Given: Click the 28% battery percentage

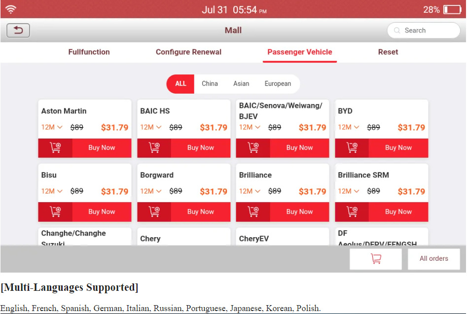Looking at the screenshot, I should (431, 10).
